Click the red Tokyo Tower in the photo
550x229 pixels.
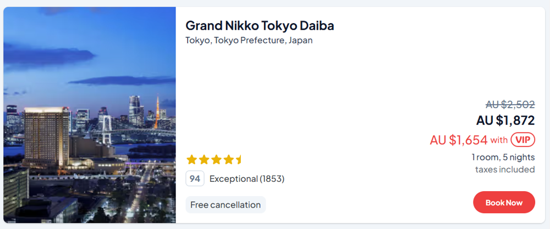(x=157, y=111)
